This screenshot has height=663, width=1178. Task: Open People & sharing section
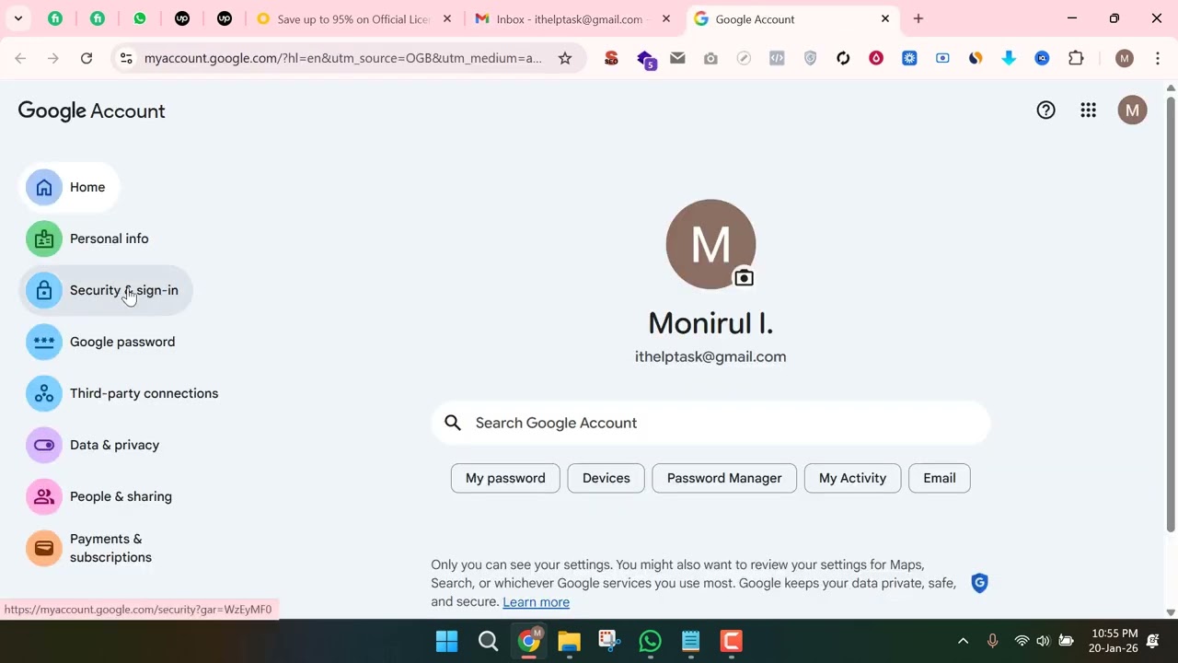[x=99, y=496]
